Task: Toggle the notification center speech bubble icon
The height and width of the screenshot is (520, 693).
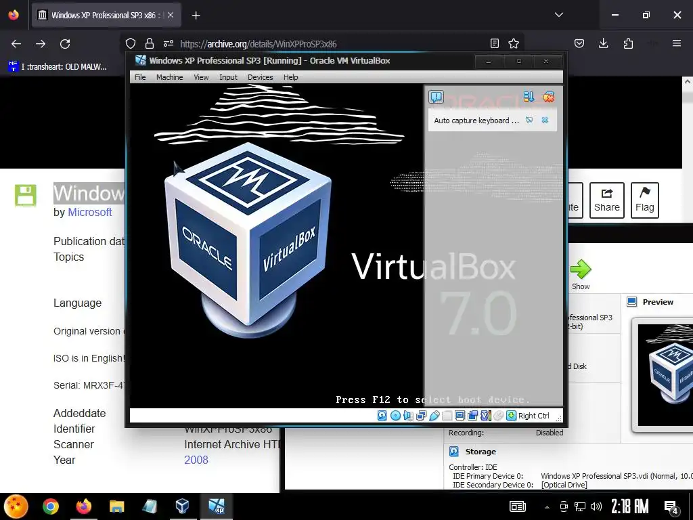Action: coord(437,97)
